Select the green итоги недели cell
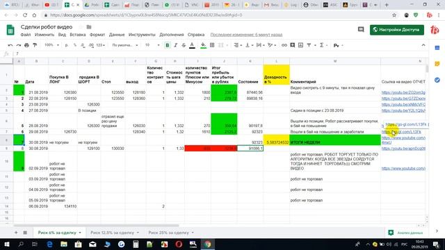Viewport: 445px width, 250px height. [335, 140]
